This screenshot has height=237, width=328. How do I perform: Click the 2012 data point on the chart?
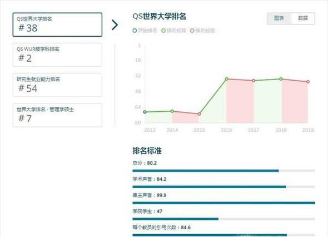pyautogui.click(x=145, y=112)
